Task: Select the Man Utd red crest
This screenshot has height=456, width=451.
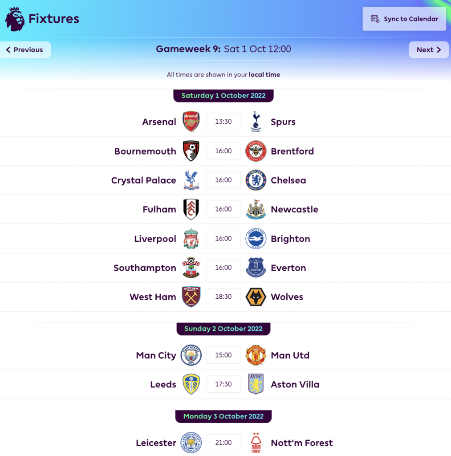Action: click(256, 355)
